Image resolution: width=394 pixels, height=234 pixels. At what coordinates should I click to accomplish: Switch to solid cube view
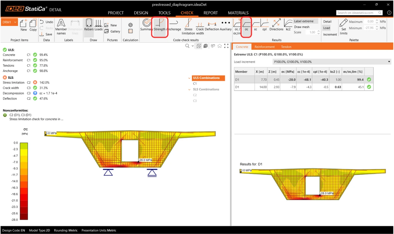206,46
